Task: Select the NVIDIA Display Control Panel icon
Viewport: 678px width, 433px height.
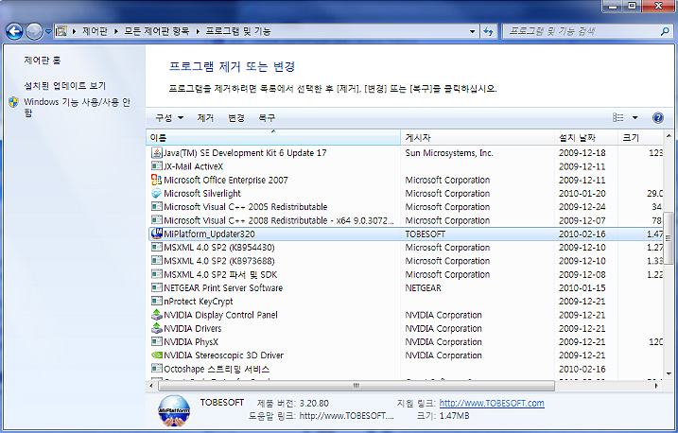Action: 157,315
